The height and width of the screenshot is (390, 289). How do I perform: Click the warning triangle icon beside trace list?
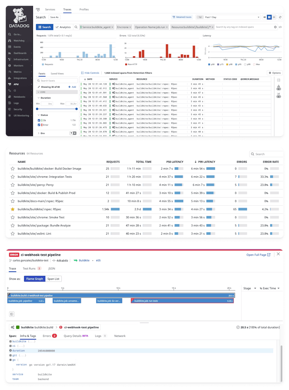click(x=279, y=86)
